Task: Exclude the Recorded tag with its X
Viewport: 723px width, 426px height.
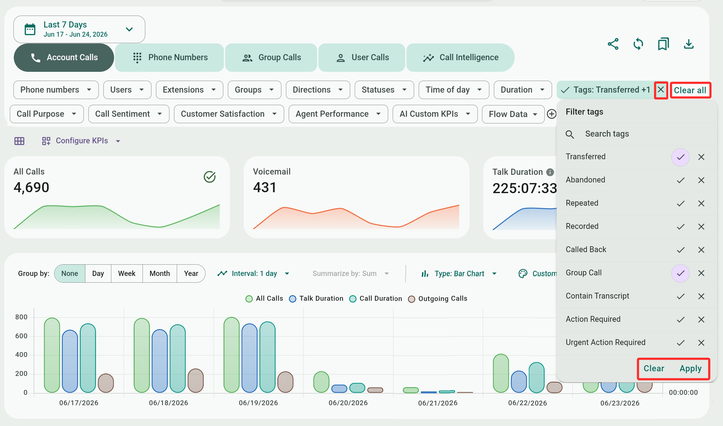Action: tap(701, 227)
